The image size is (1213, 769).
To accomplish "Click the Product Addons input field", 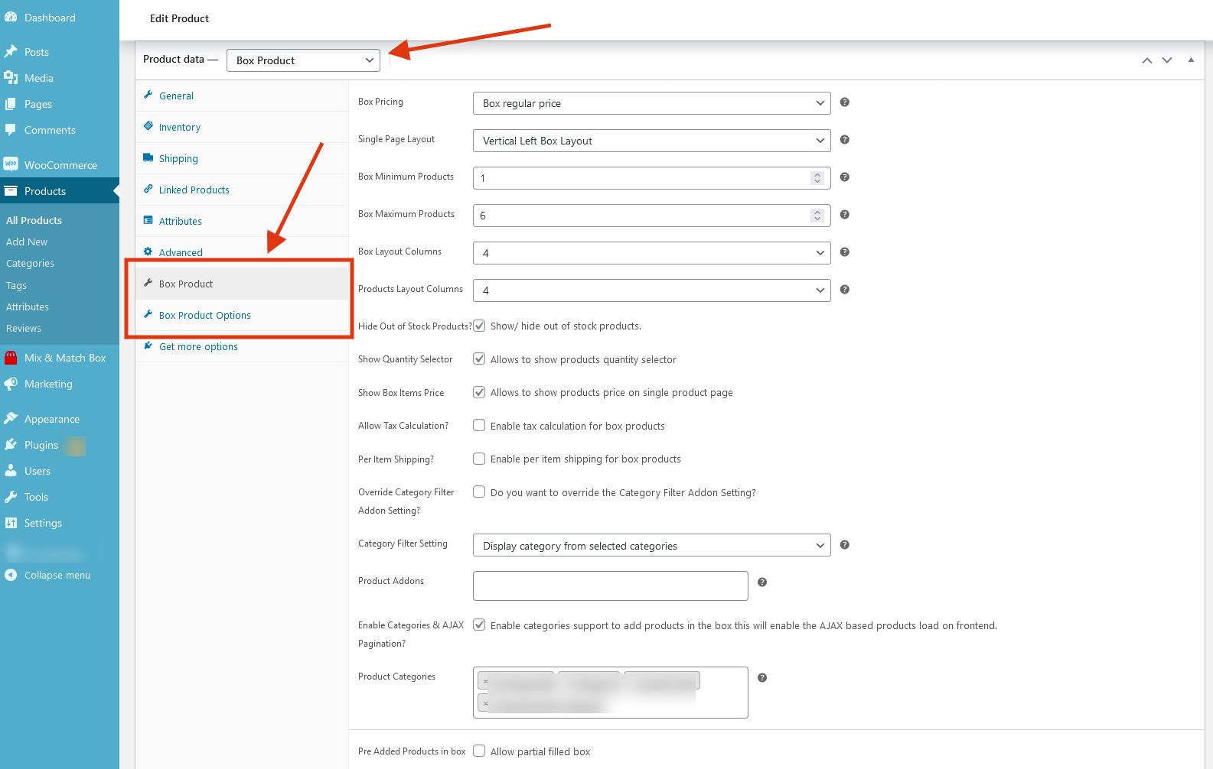I will (611, 586).
